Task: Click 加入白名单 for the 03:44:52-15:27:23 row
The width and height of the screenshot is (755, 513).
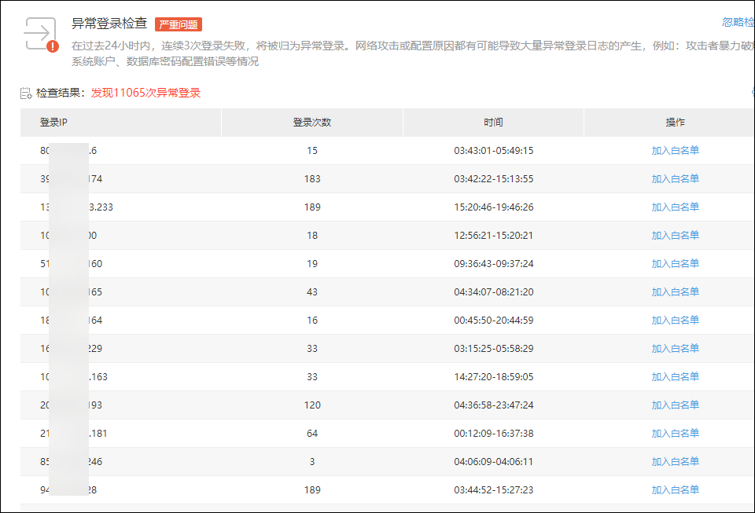Action: 675,490
